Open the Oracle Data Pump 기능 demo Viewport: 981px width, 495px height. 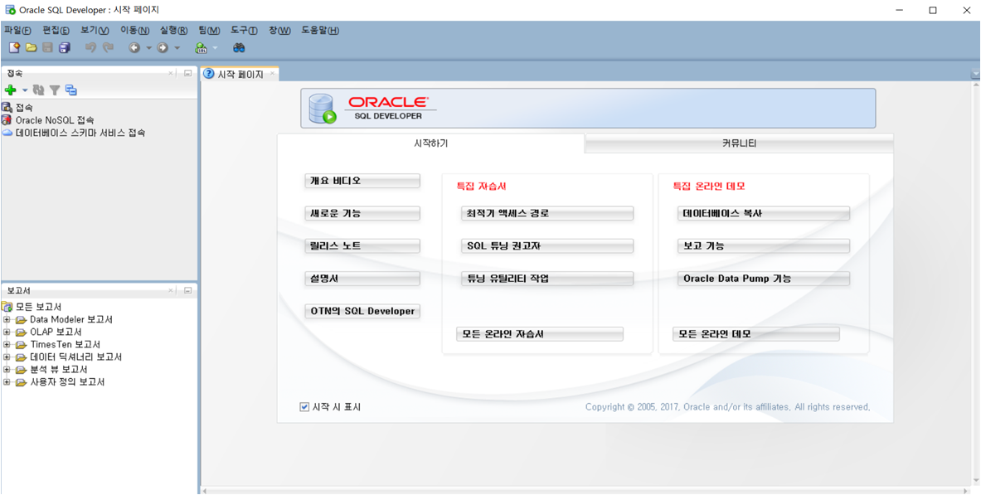click(763, 279)
